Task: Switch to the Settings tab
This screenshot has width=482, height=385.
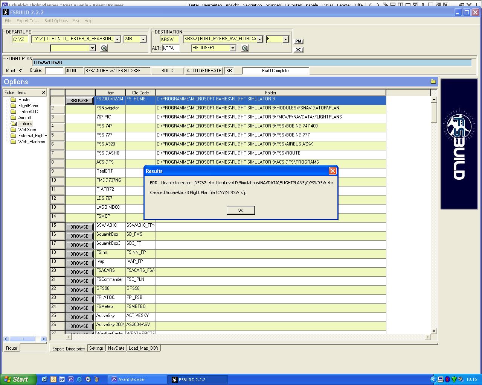Action: 96,348
